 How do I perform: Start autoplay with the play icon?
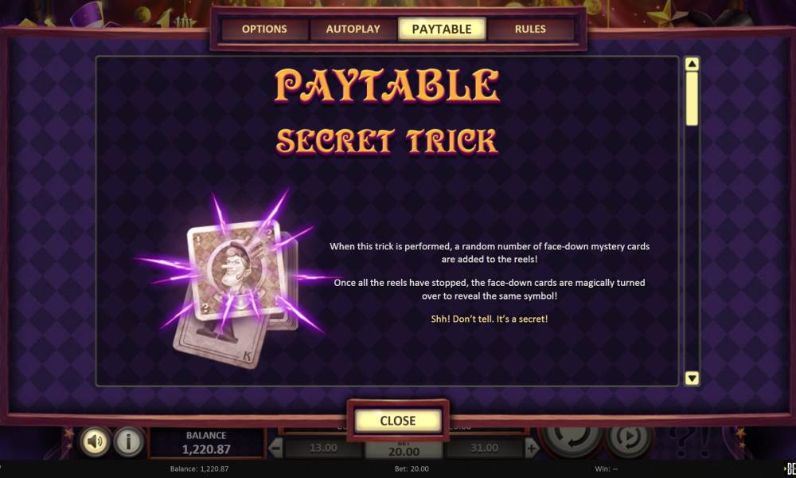click(x=629, y=439)
